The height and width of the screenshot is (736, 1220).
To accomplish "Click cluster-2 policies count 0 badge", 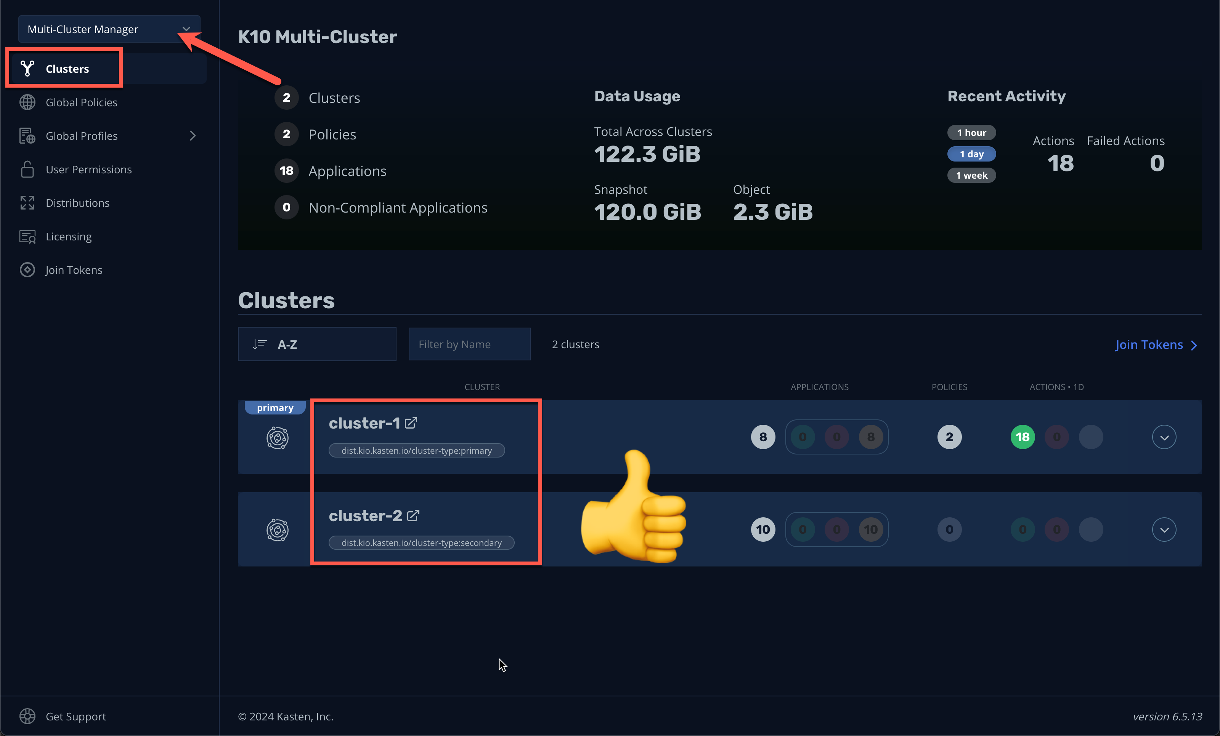I will pyautogui.click(x=949, y=530).
